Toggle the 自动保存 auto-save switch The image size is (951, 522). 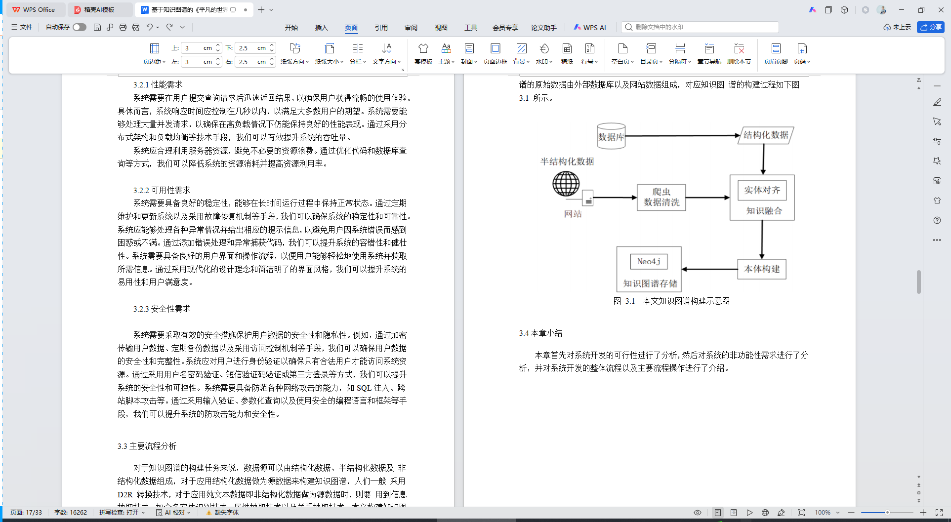tap(80, 27)
